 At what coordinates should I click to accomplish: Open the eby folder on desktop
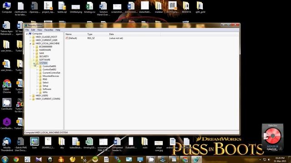62,143
